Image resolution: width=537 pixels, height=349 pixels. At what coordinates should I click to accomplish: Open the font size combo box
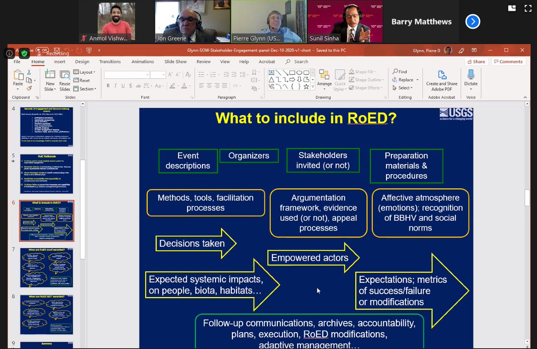(158, 75)
